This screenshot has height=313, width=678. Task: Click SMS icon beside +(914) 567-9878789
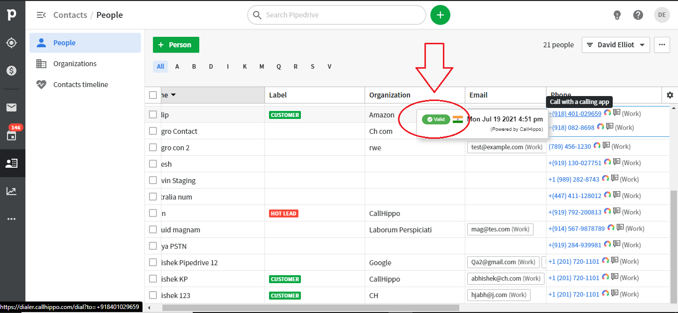620,228
